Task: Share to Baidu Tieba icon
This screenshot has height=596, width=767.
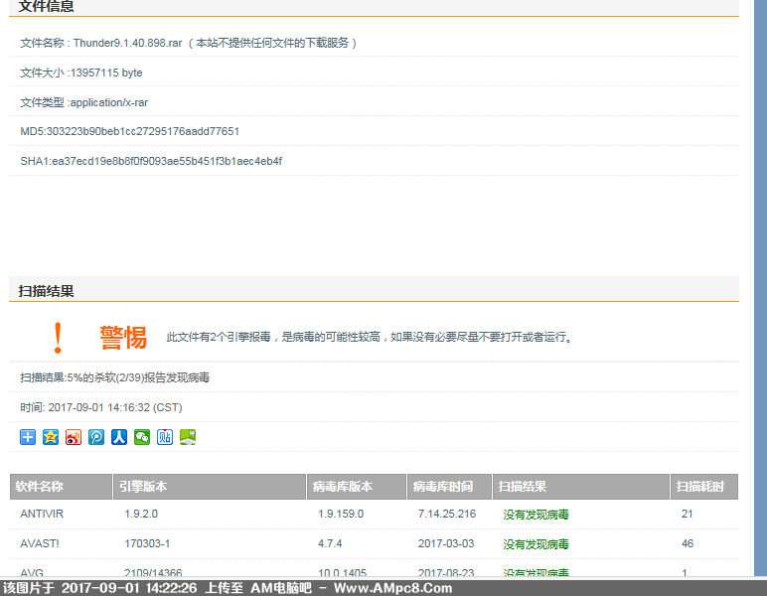Action: click(x=165, y=437)
